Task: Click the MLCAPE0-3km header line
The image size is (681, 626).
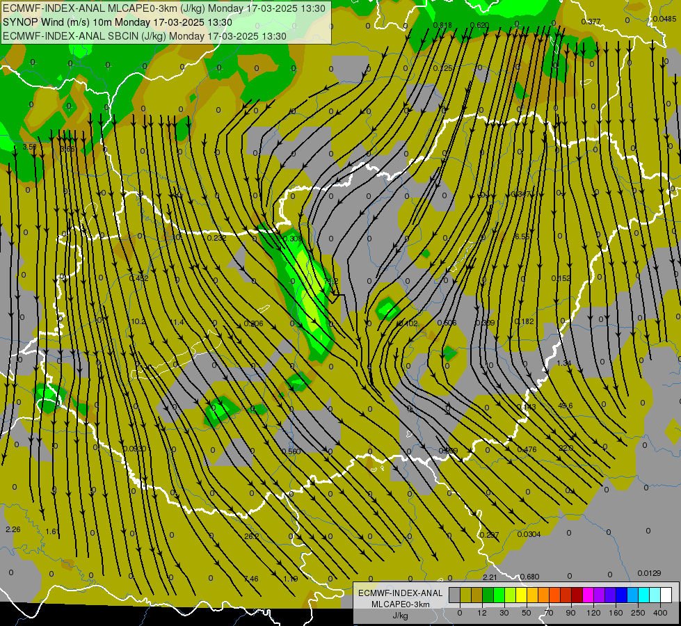Action: pyautogui.click(x=164, y=8)
